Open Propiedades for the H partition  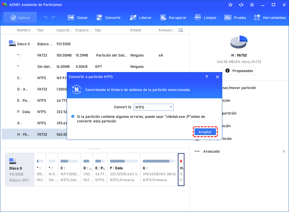point(239,71)
